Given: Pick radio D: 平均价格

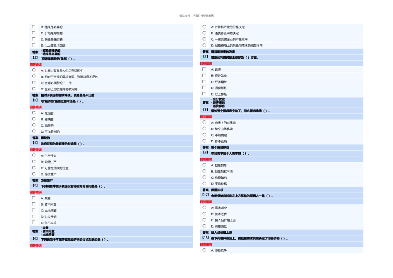Looking at the screenshot, I should pos(204,184).
